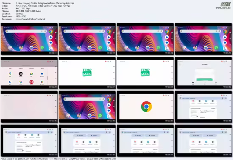The width and height of the screenshot is (233, 160).
Task: Select the frame stamped 00:00:12
Action: point(145,39)
